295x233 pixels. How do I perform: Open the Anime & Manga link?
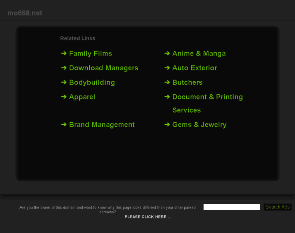pyautogui.click(x=199, y=54)
